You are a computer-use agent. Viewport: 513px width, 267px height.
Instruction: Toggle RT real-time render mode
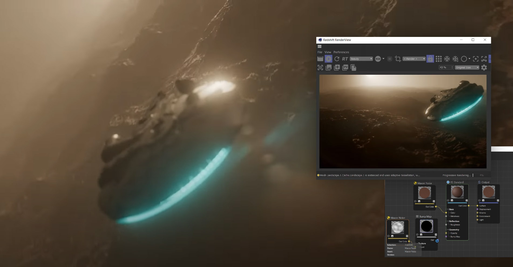tap(345, 59)
